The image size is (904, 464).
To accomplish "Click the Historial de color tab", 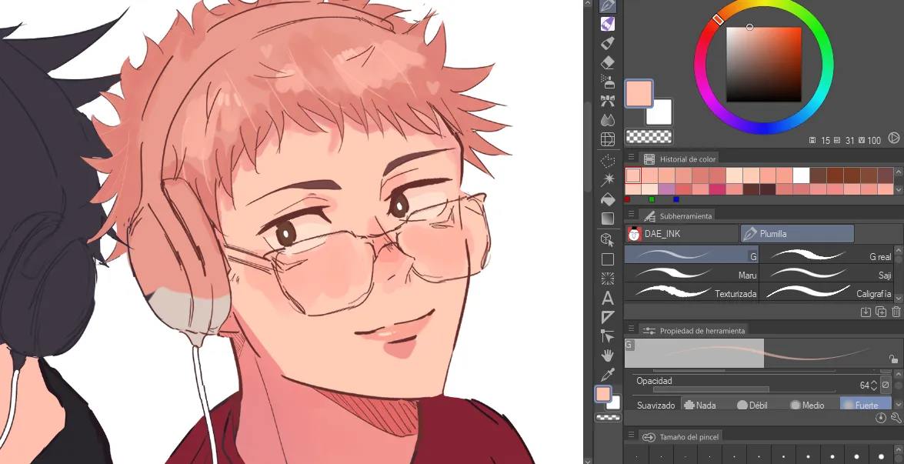I will click(x=679, y=159).
